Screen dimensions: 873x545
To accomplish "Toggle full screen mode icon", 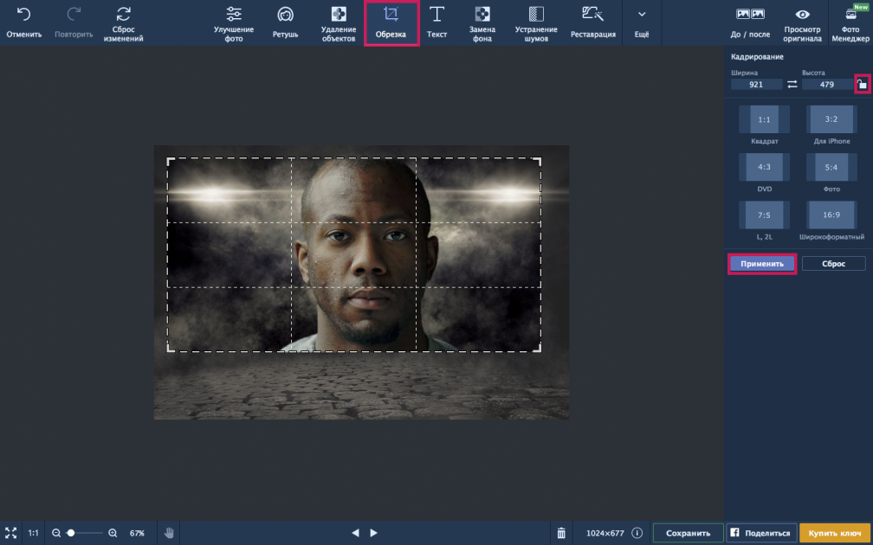I will coord(10,533).
